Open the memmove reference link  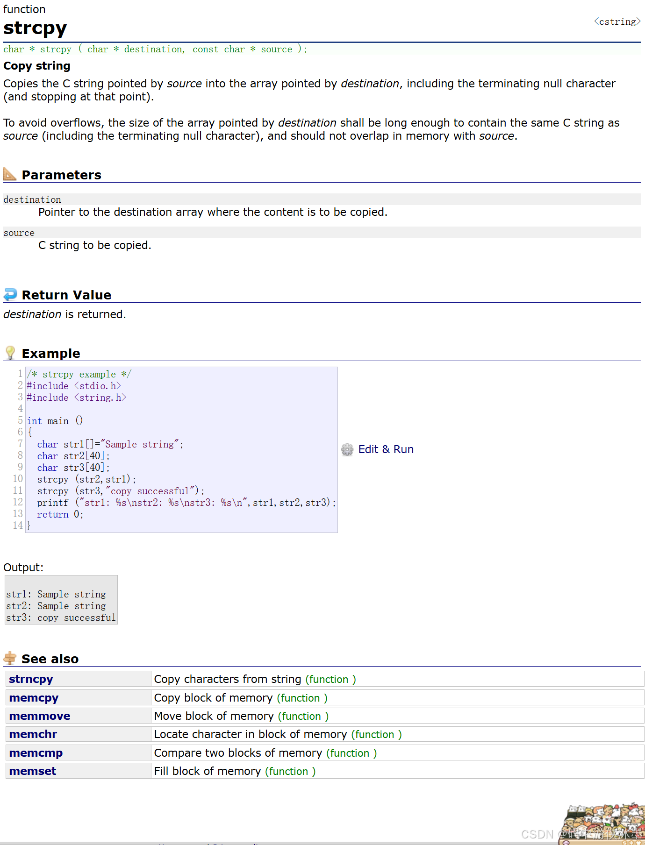coord(40,716)
